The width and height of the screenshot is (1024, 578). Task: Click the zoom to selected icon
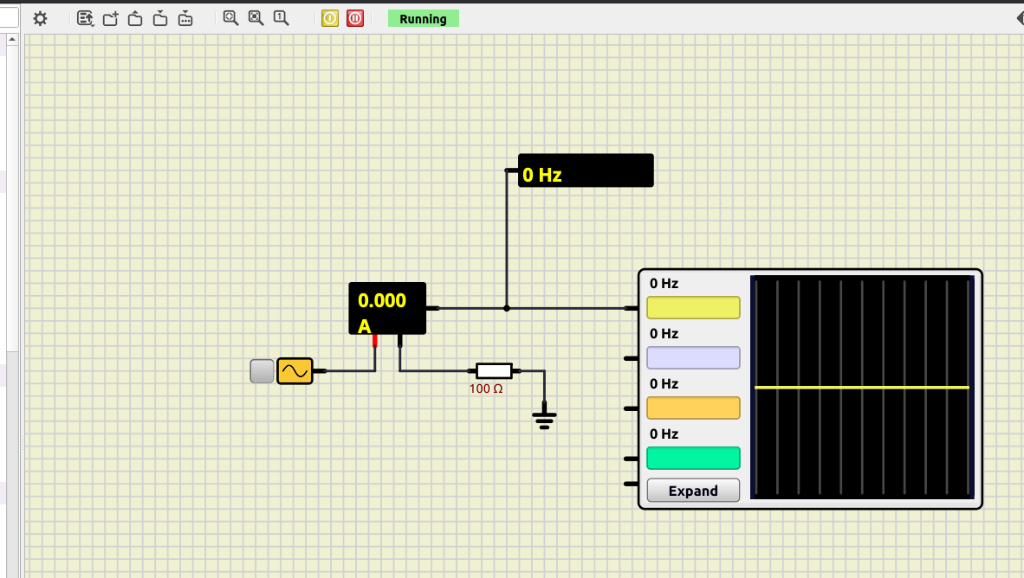coord(256,18)
